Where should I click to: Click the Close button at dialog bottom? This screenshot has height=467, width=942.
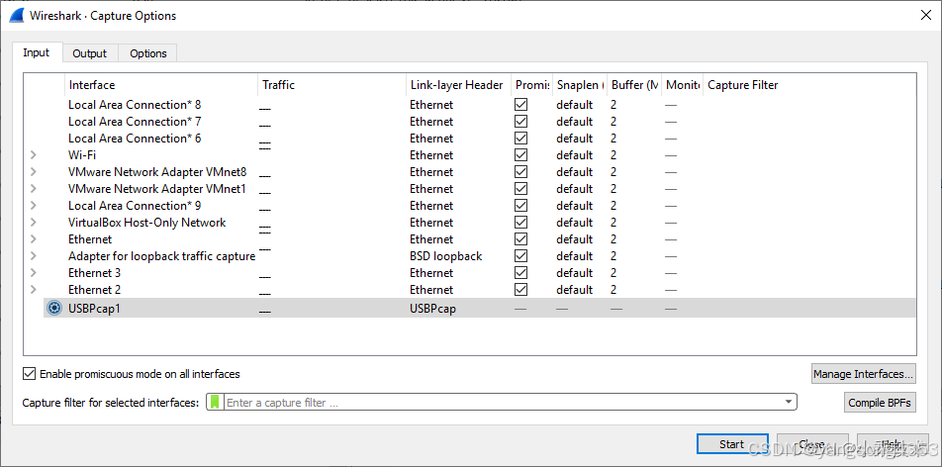coord(812,444)
